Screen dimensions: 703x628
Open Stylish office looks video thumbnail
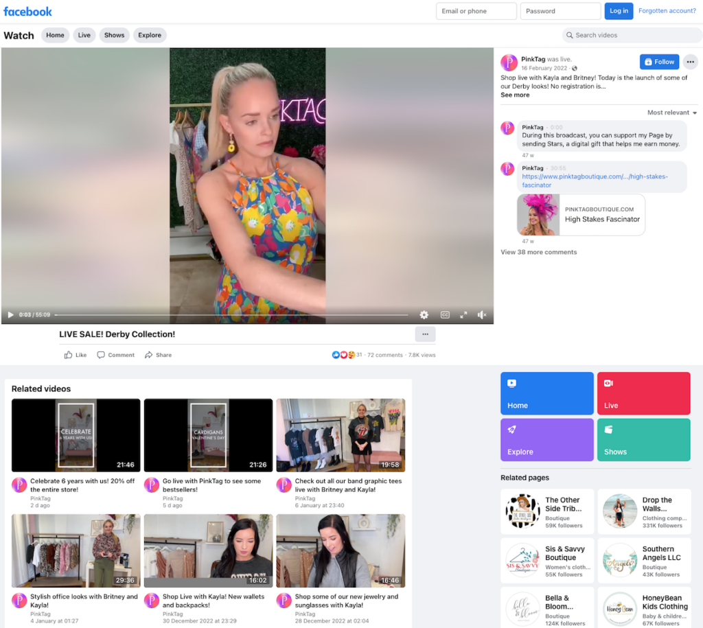[76, 551]
